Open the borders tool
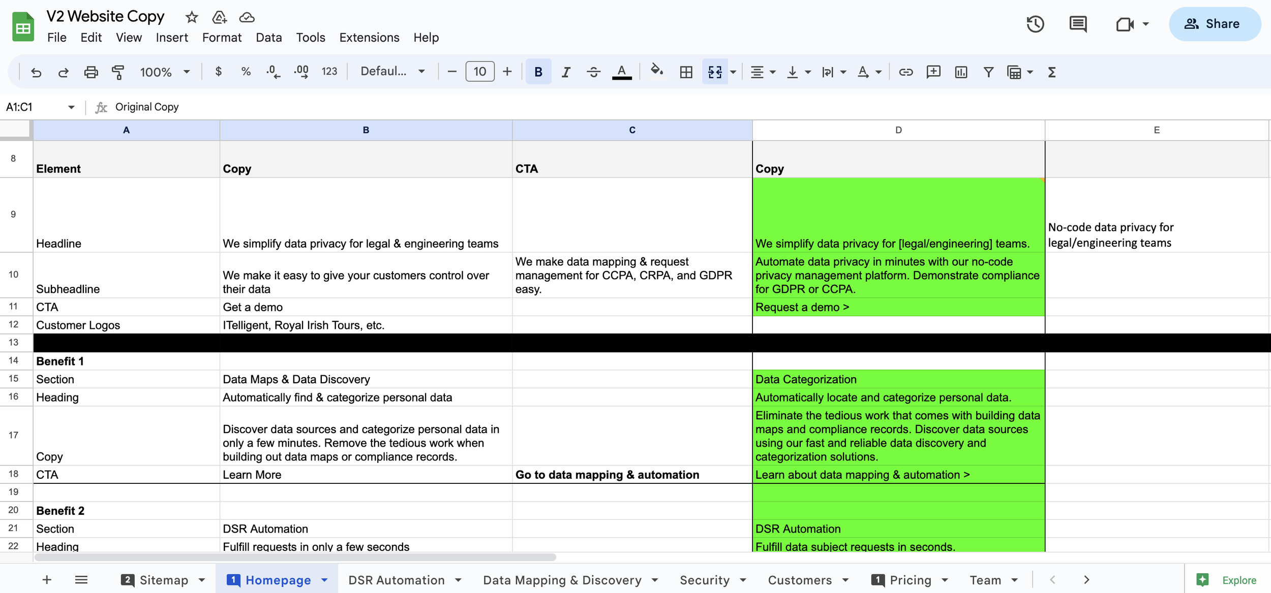The height and width of the screenshot is (593, 1271). 686,72
